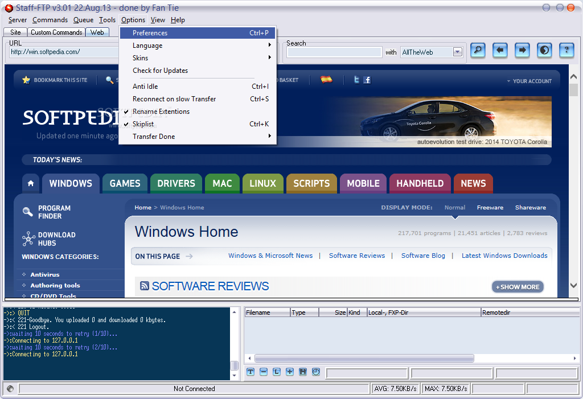Click the T button below the queue
Image resolution: width=583 pixels, height=399 pixels.
(251, 372)
